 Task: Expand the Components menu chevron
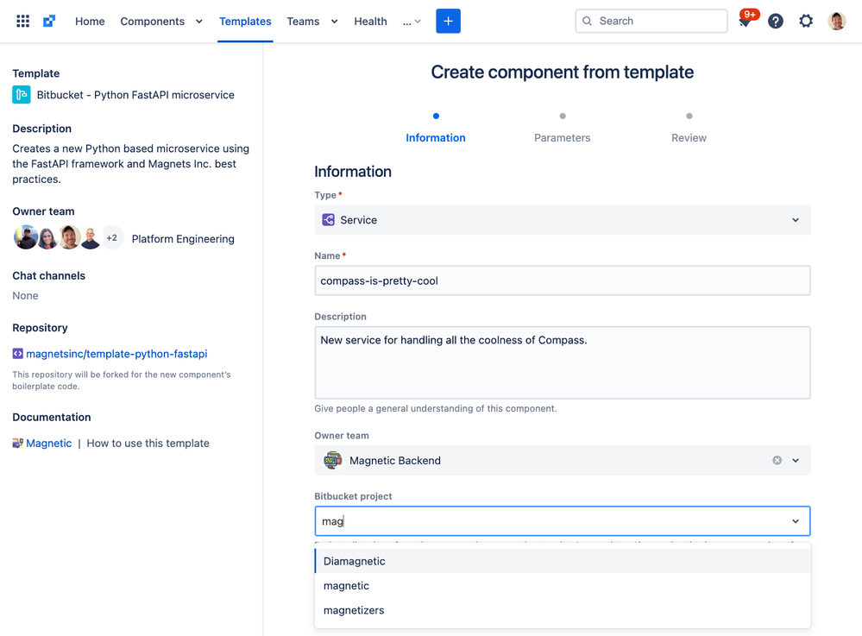click(x=199, y=22)
